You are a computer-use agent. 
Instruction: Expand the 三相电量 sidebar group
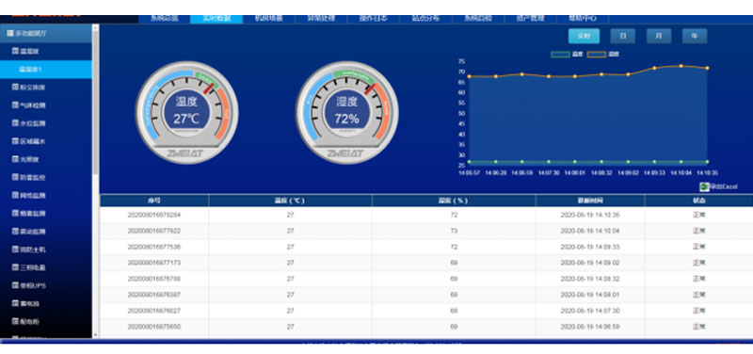(29, 267)
